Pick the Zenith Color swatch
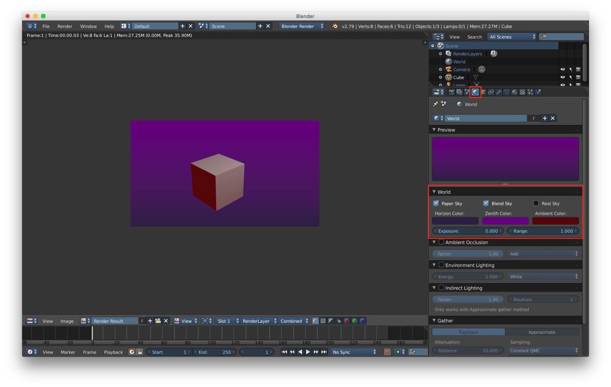611x387 pixels. [x=505, y=221]
